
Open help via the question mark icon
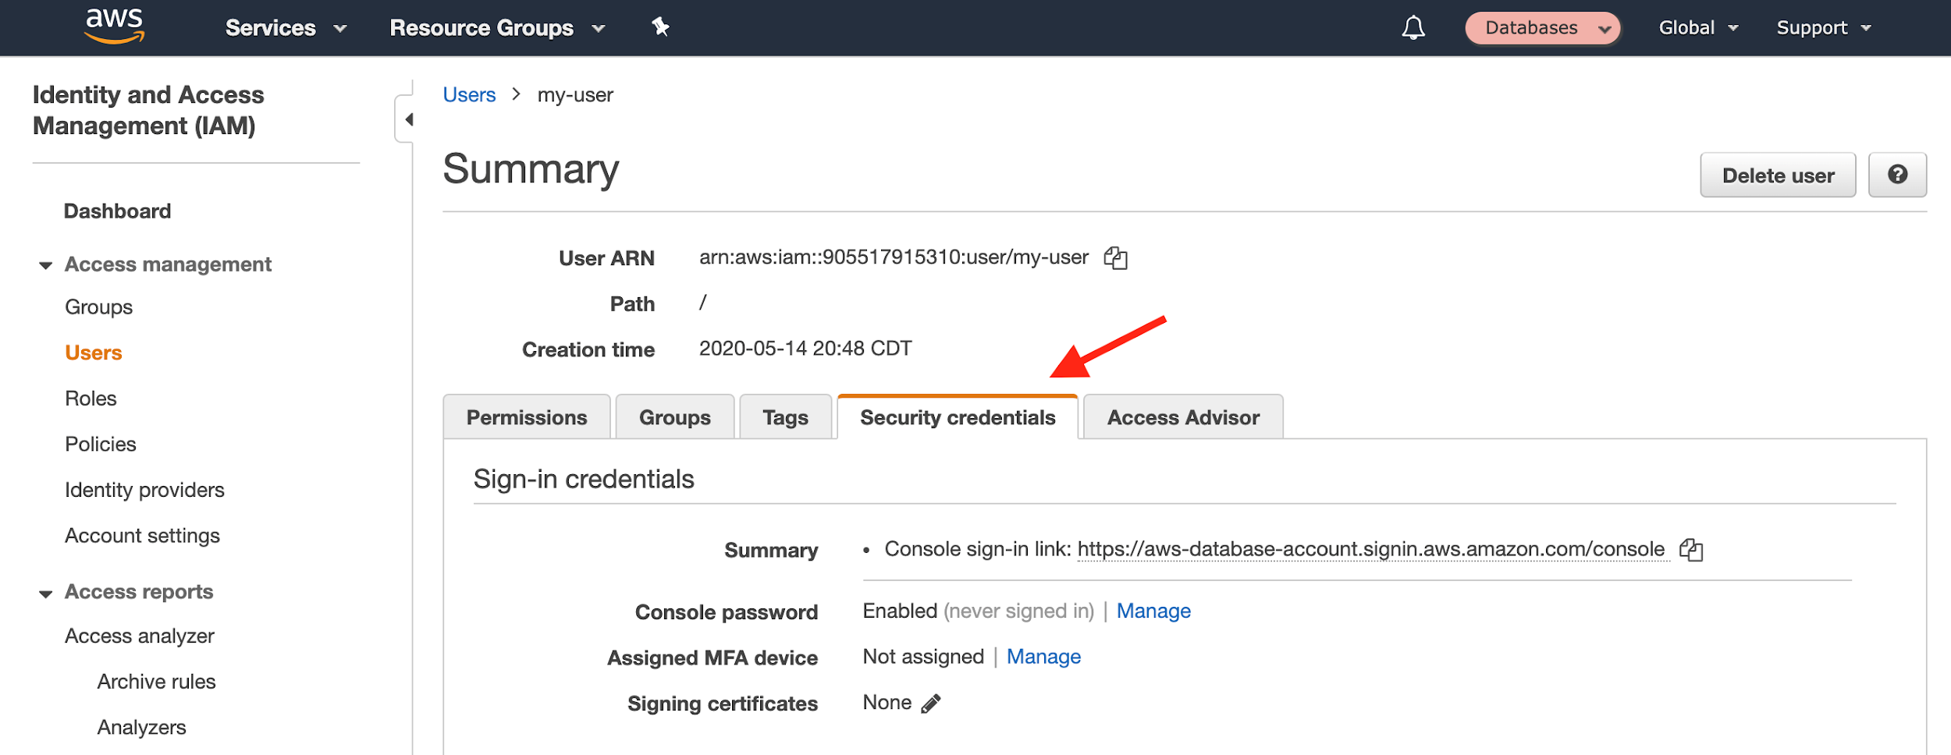point(1898,175)
